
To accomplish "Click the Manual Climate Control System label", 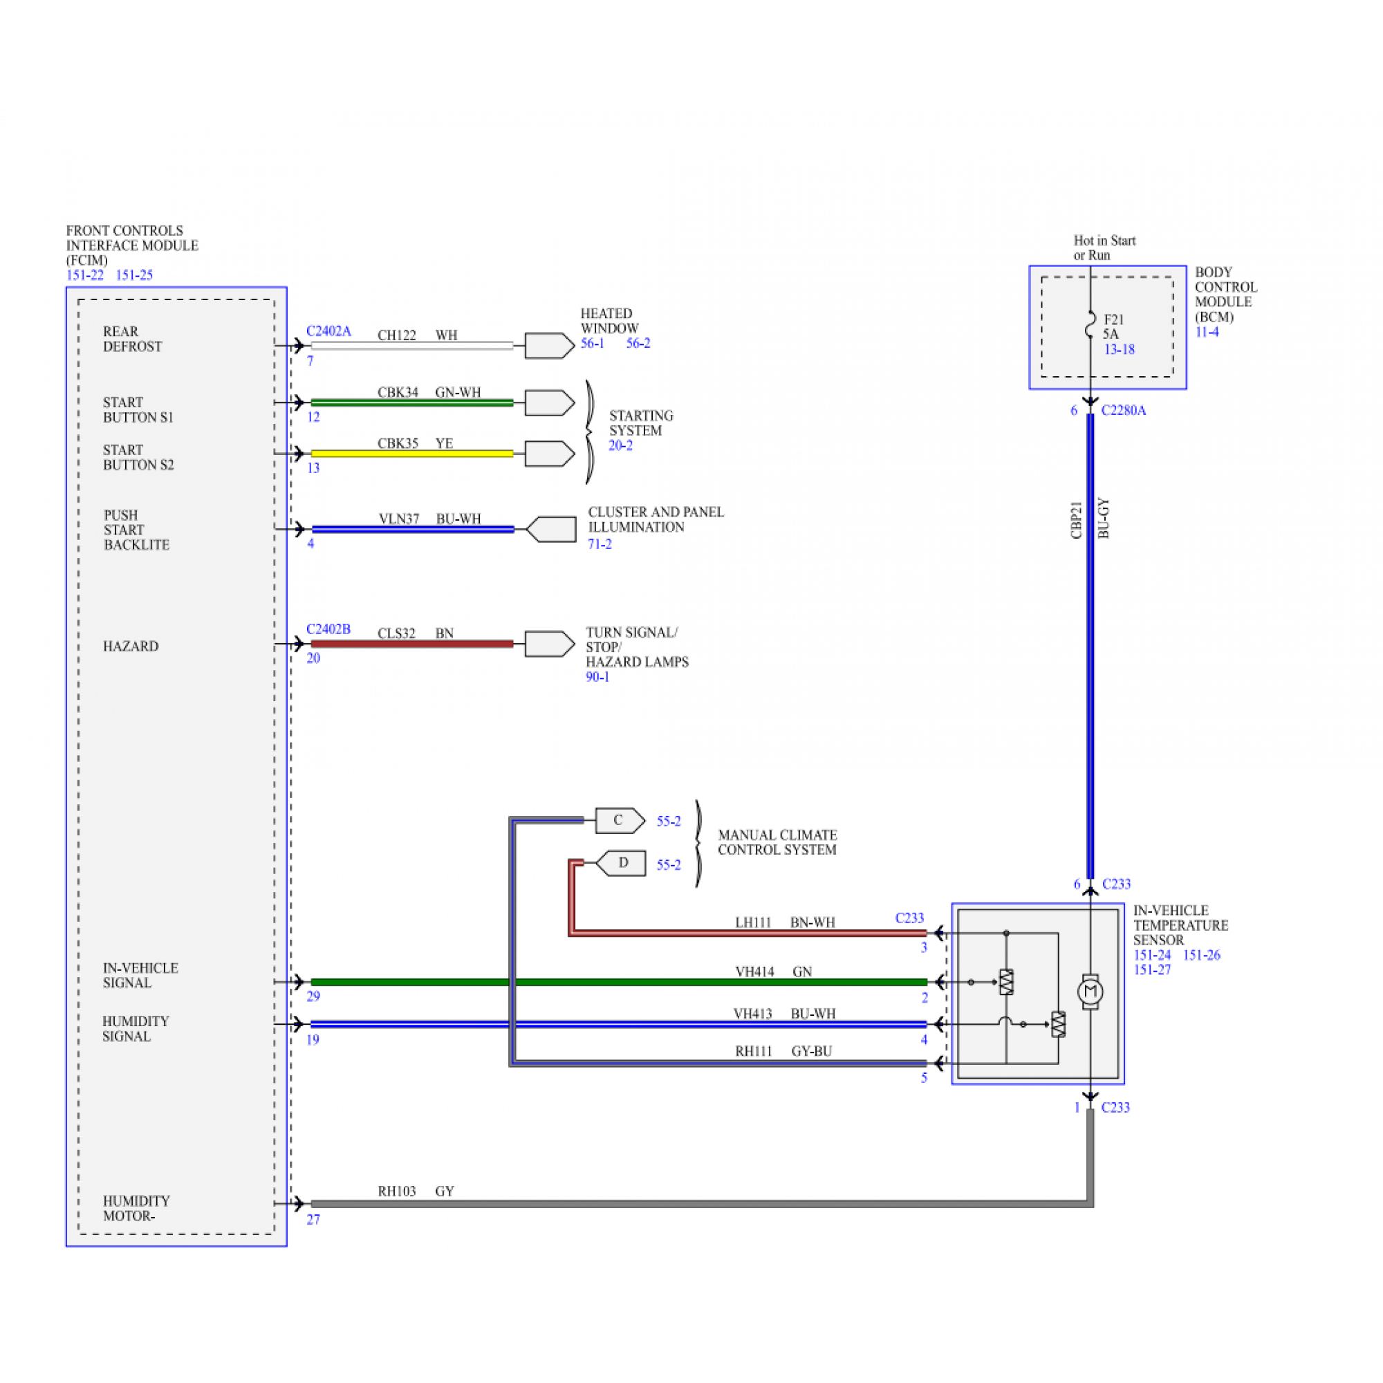I will [777, 842].
